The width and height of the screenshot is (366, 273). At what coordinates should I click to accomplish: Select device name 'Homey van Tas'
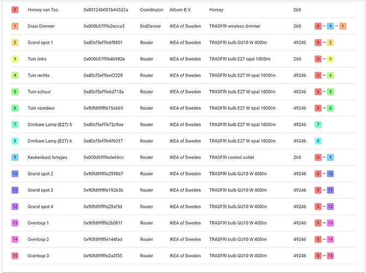(42, 10)
